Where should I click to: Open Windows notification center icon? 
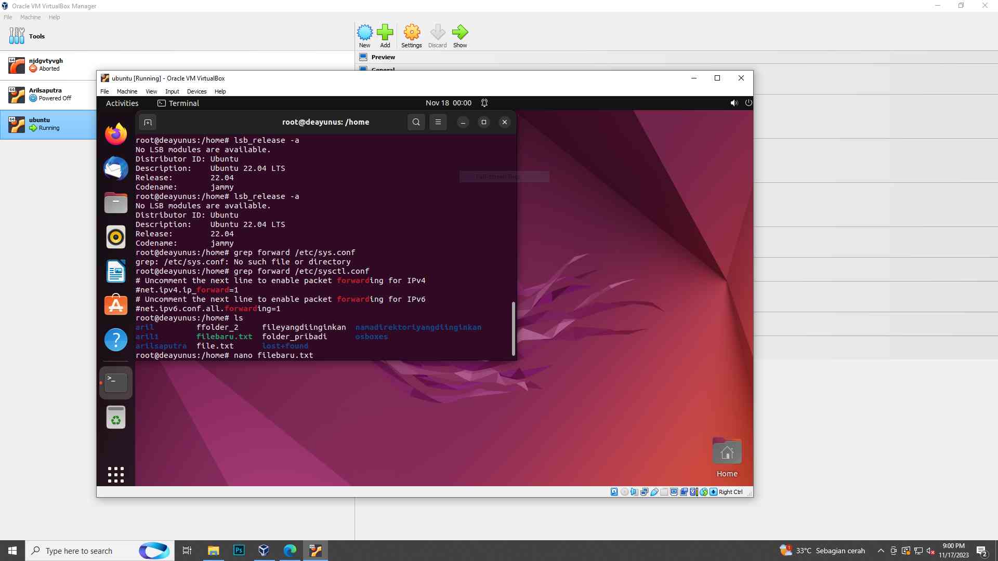pos(982,551)
